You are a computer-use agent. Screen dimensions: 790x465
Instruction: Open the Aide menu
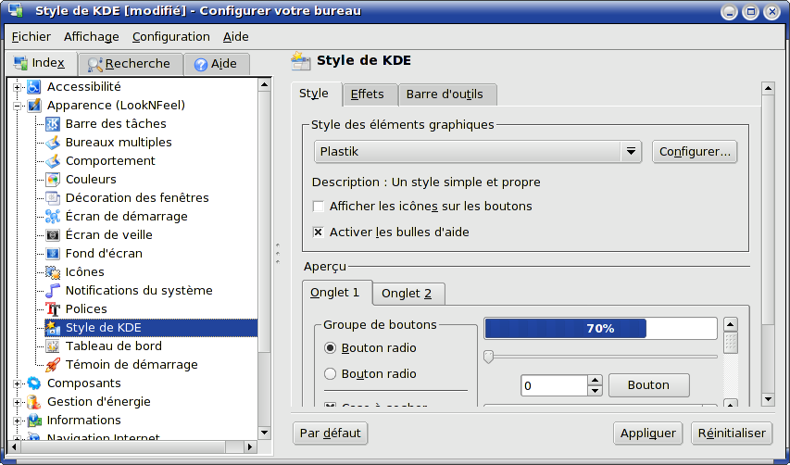236,37
